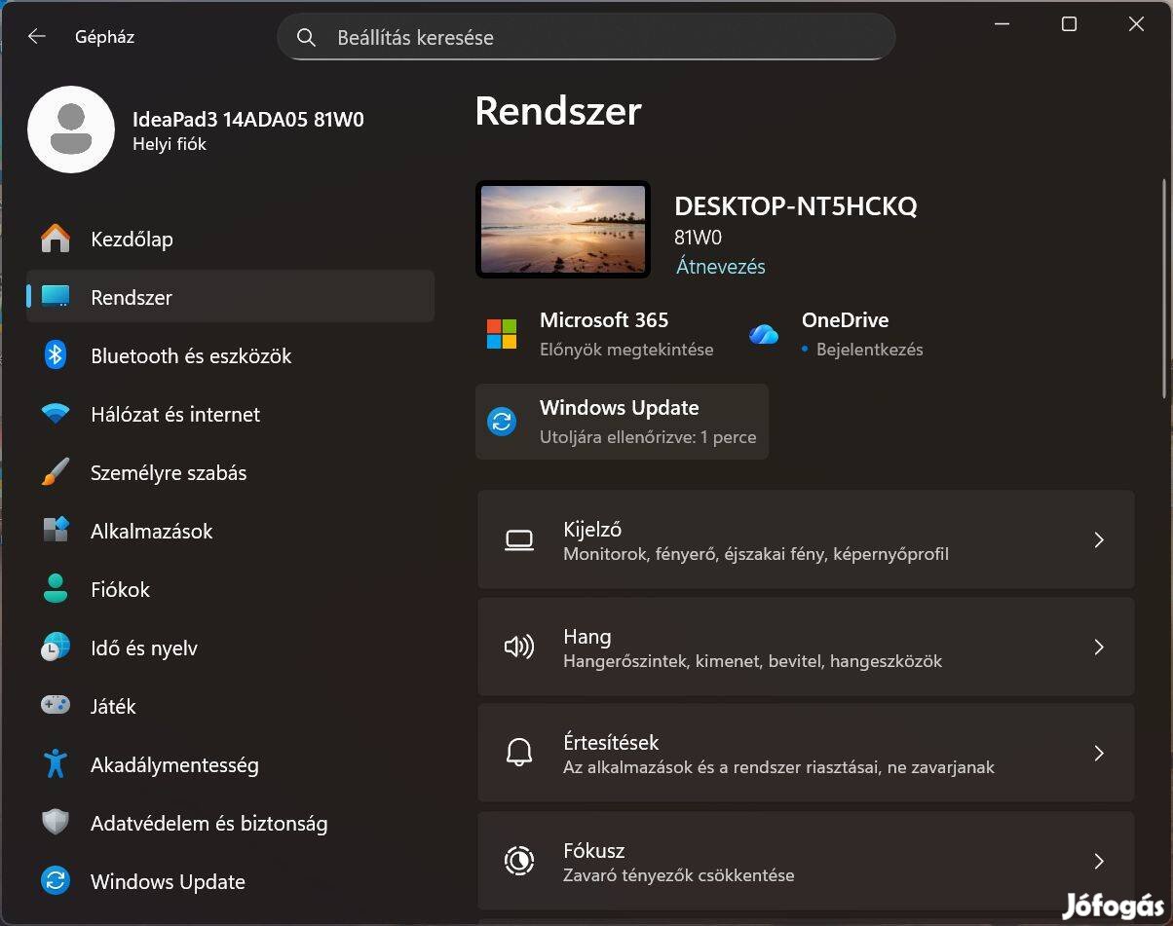Click the Wi-Fi Hálózat és internet icon
This screenshot has height=926, width=1173.
[56, 414]
